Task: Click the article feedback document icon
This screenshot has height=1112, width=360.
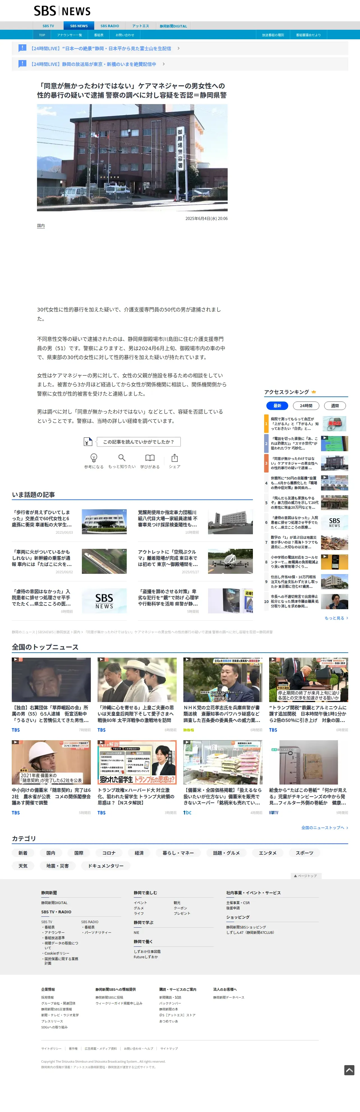Action: pos(87,442)
